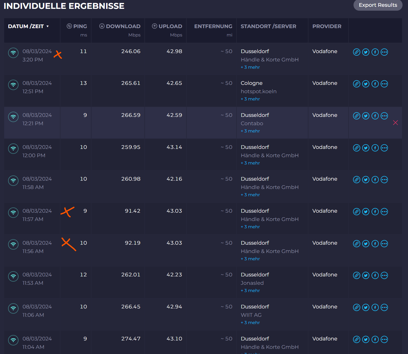Screen dimensions: 408x354
Task: Copy link icon for 11:57 AM result
Action: click(357, 212)
